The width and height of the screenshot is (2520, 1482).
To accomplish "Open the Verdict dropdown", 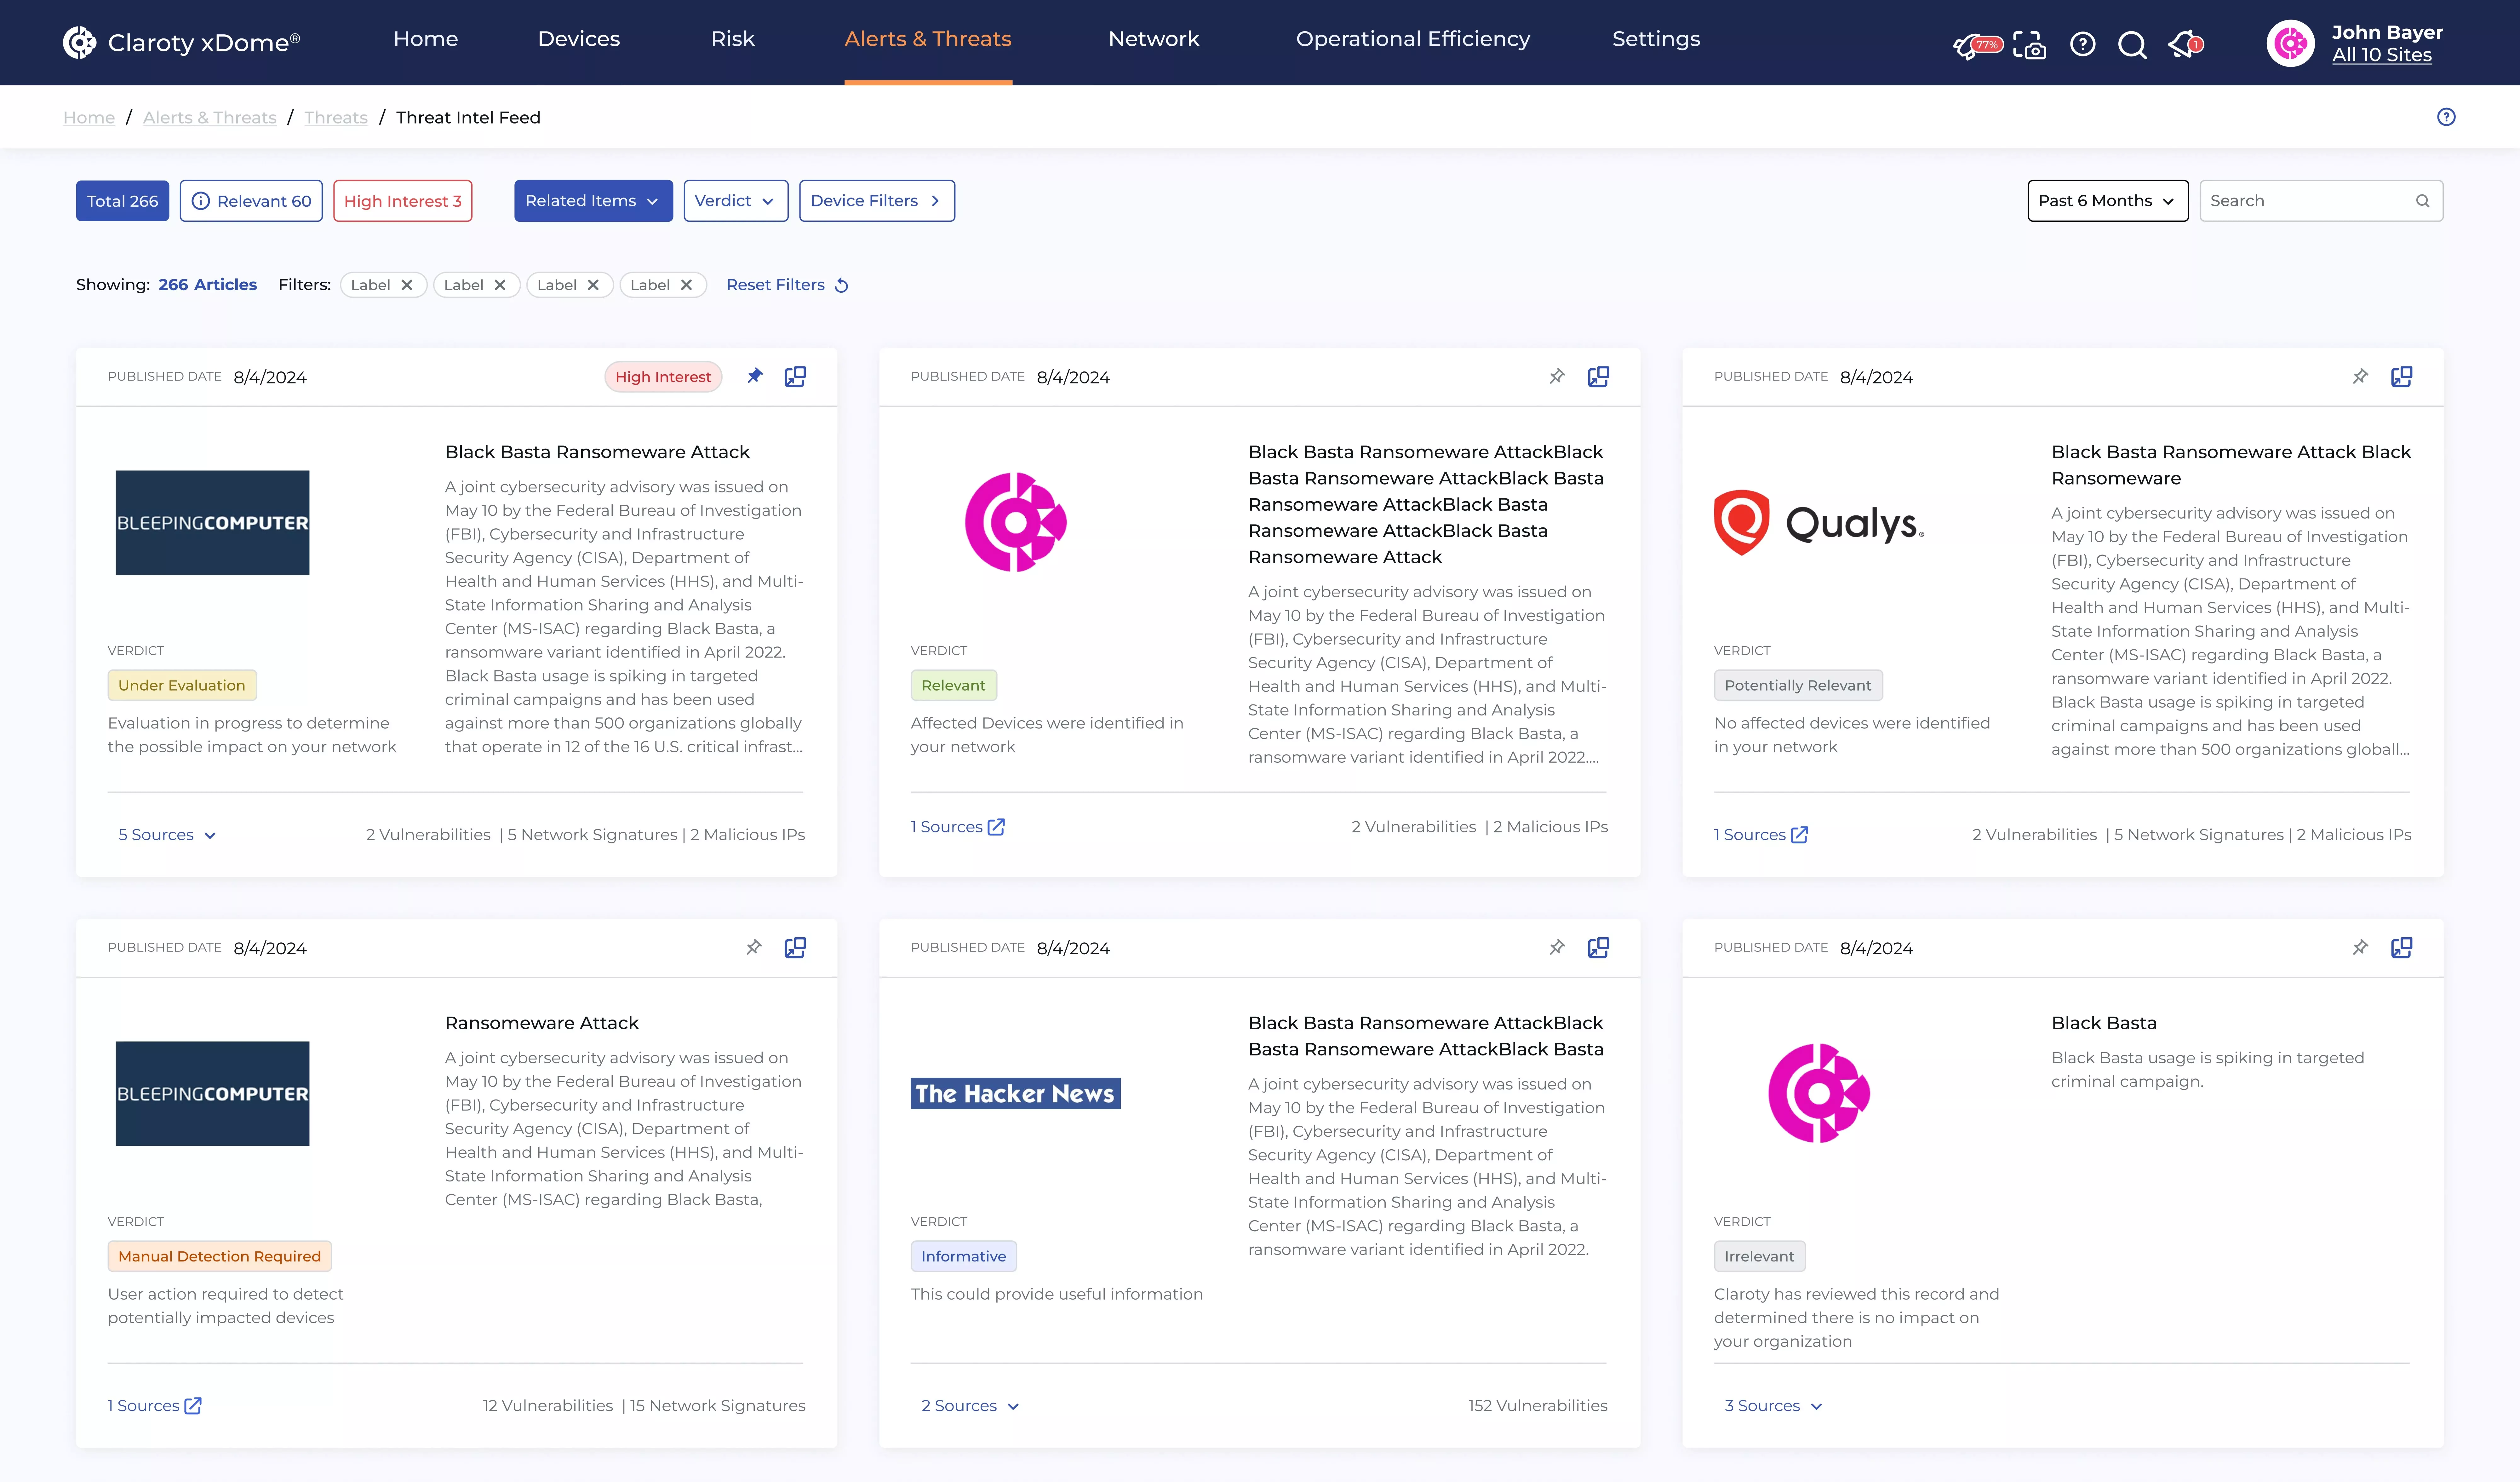I will tap(736, 201).
